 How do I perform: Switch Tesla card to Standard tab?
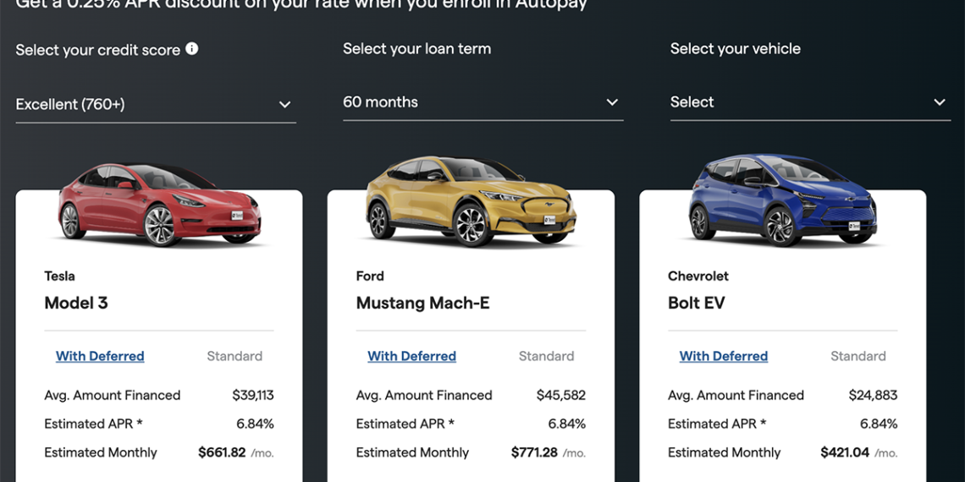[234, 356]
